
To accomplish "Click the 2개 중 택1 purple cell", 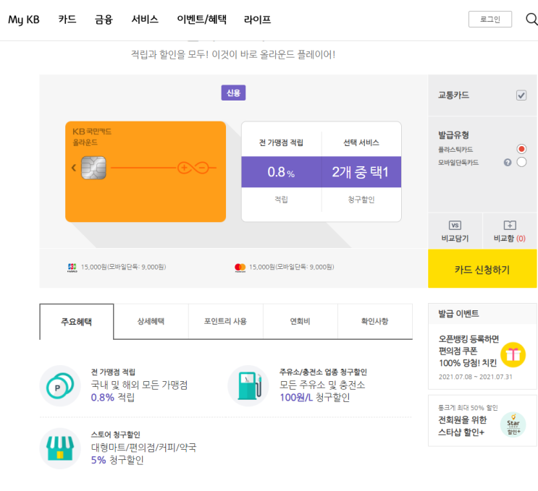I will pyautogui.click(x=361, y=172).
